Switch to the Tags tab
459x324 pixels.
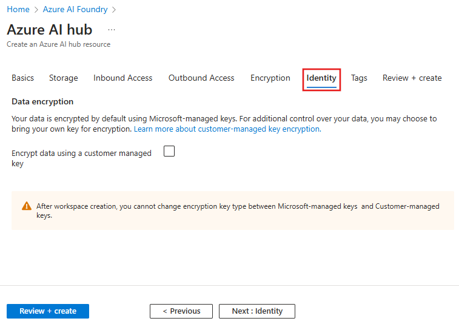(359, 78)
